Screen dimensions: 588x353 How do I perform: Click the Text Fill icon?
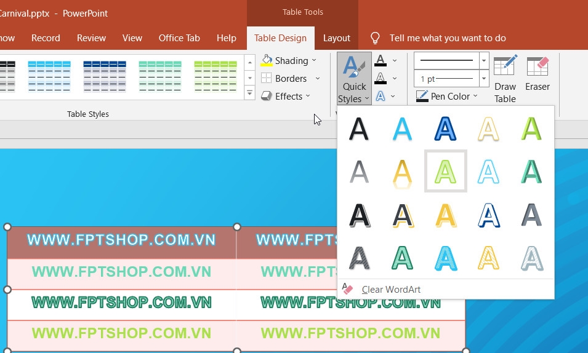[x=381, y=60]
